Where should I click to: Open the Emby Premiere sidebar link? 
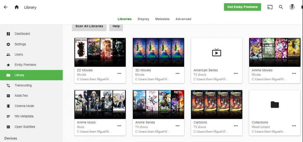pyautogui.click(x=31, y=65)
